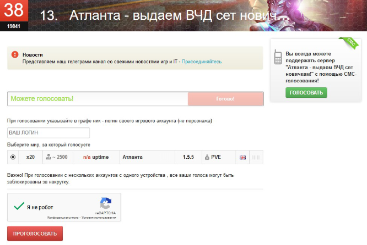Click the signal bars icon in server row
Image resolution: width=367 pixels, height=245 pixels.
(x=256, y=157)
